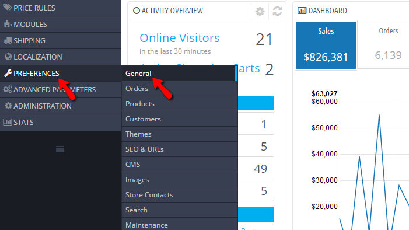Select Search in Preferences submenu
Viewport: 409px width, 230px height.
point(180,210)
